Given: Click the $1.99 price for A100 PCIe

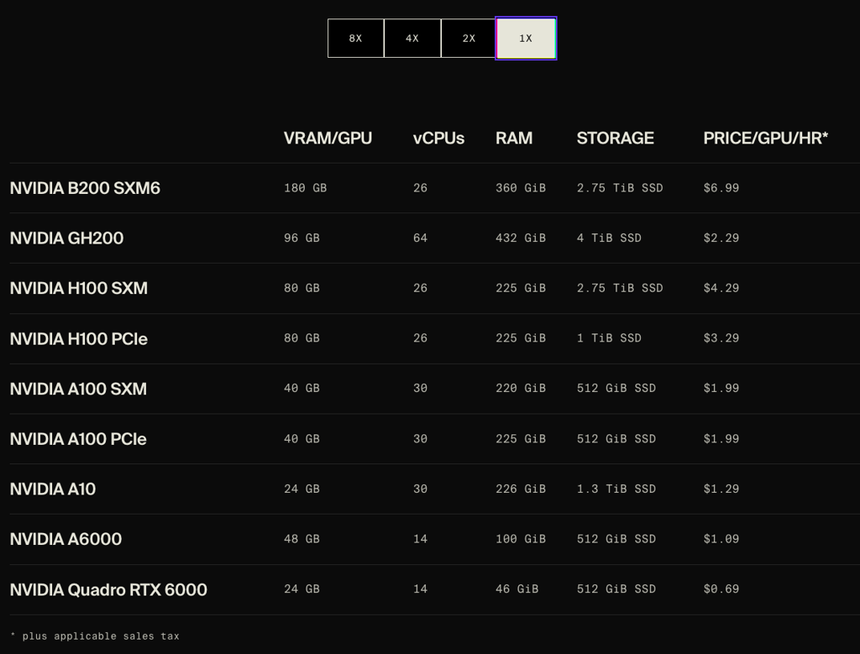Looking at the screenshot, I should click(721, 438).
